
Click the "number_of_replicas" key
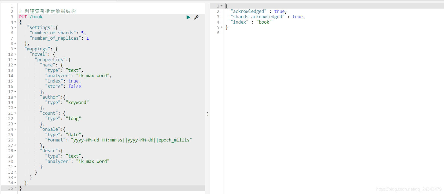[x=56, y=38]
